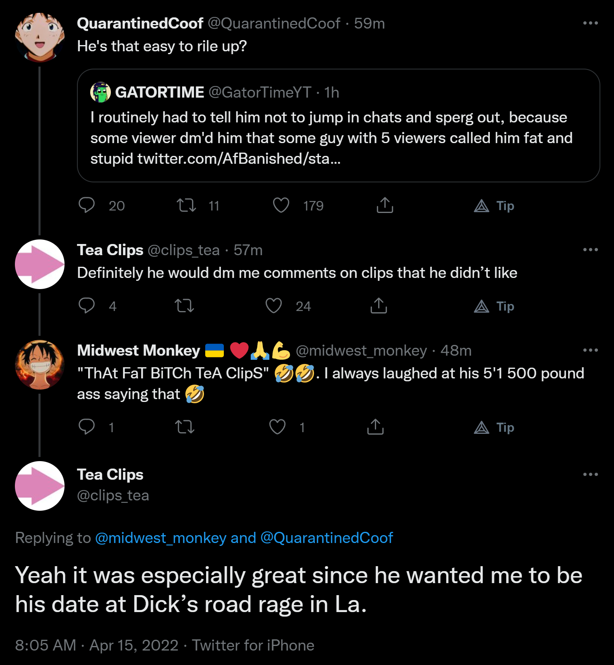Reply to Tea Clips' 57m tweet
614x665 pixels.
click(x=86, y=306)
